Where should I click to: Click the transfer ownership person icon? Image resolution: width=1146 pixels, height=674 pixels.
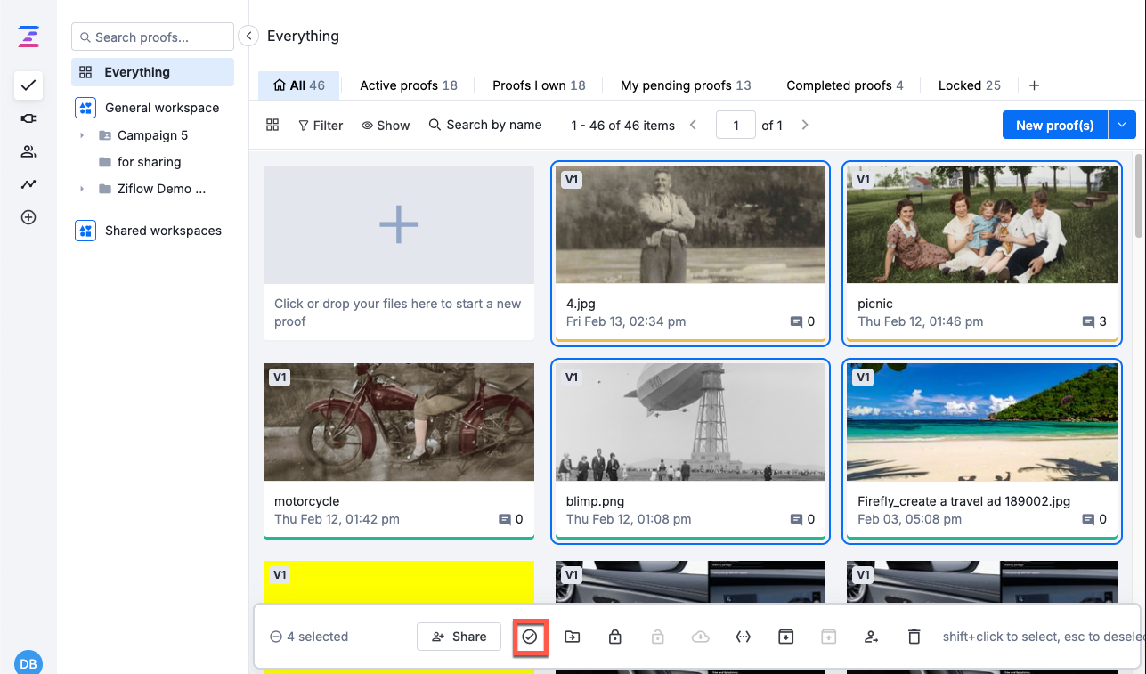point(871,637)
